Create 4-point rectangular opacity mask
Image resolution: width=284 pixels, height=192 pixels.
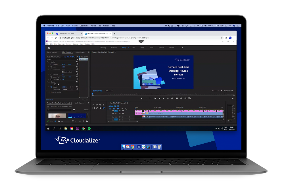[55, 84]
